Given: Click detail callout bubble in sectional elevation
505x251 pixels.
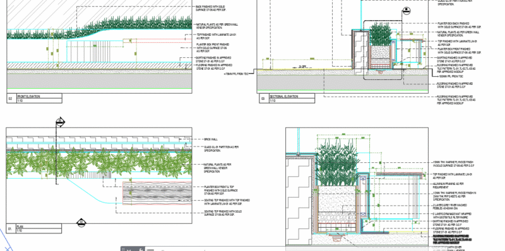Looking at the screenshot, I should 406,11.
